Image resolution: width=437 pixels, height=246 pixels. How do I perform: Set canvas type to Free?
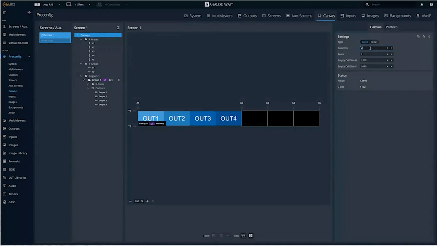coord(373,42)
